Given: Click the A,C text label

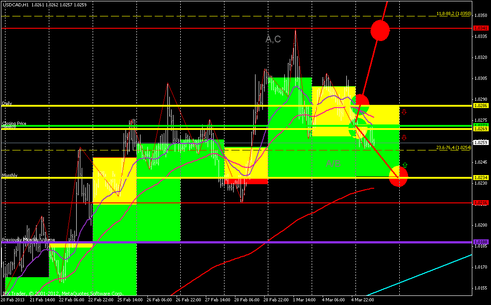Looking at the screenshot, I should 273,39.
